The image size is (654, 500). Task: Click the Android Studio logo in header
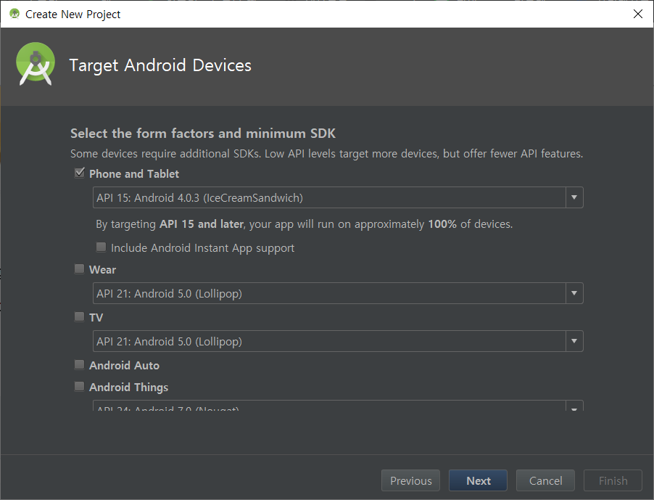(36, 64)
